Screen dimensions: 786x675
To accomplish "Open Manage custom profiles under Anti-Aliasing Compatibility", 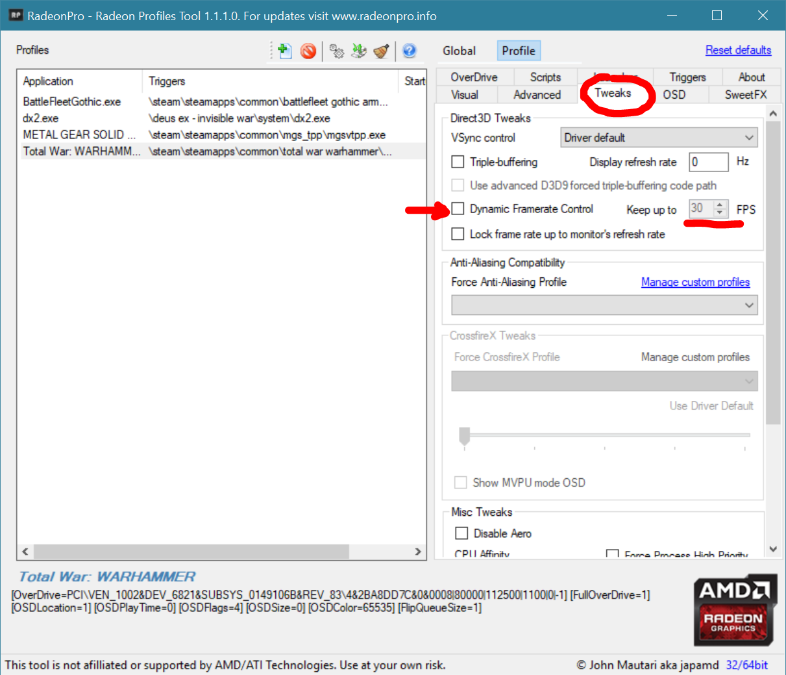I will pos(695,282).
